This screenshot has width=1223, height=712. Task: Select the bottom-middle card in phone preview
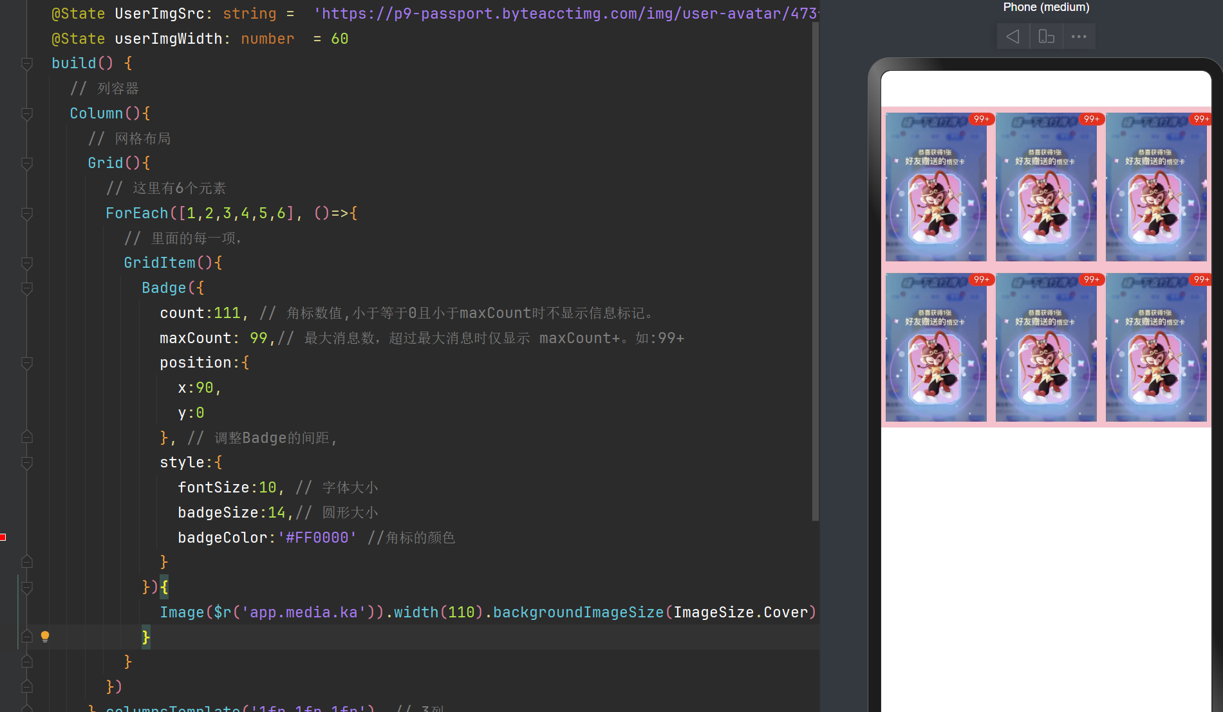point(1046,348)
